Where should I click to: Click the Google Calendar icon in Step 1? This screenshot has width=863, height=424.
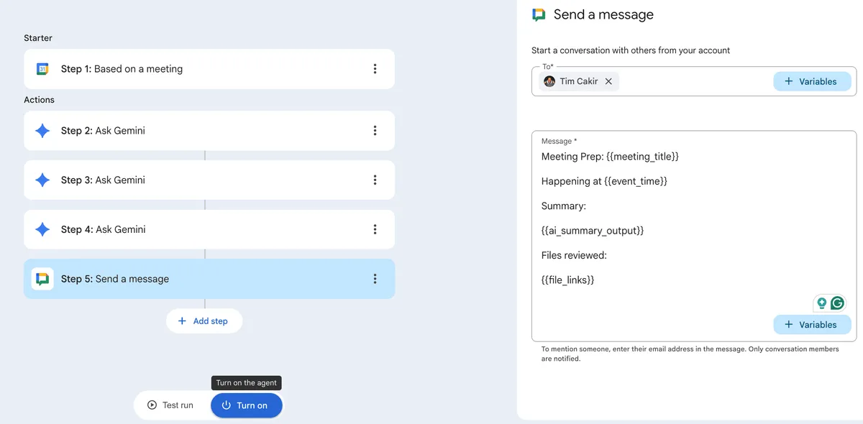point(42,69)
